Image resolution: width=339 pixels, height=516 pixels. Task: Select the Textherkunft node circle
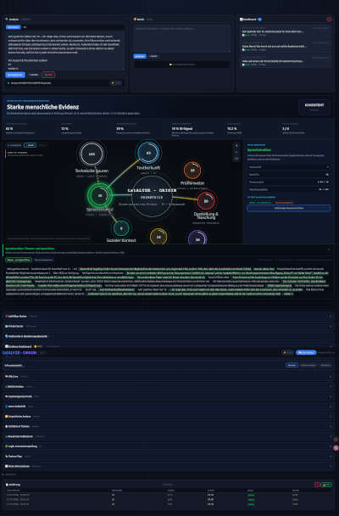(148, 153)
